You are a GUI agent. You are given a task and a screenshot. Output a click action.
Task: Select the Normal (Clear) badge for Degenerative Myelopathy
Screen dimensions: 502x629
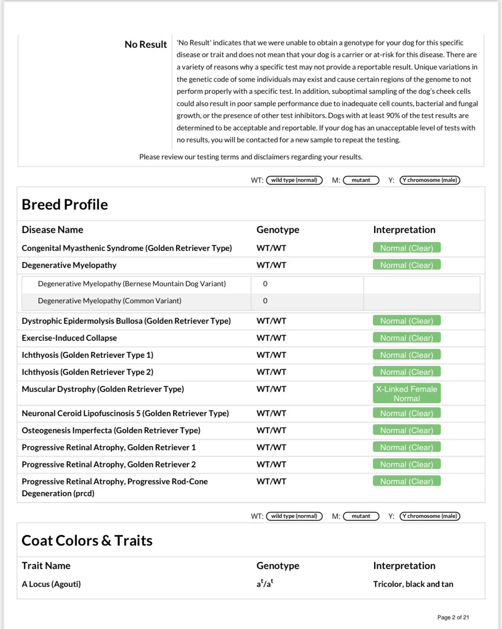(407, 265)
